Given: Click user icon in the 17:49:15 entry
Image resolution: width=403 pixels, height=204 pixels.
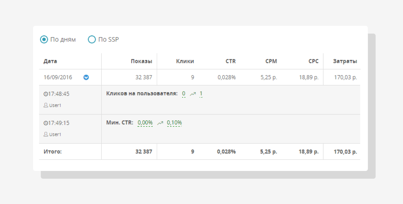Looking at the screenshot, I should (x=46, y=134).
